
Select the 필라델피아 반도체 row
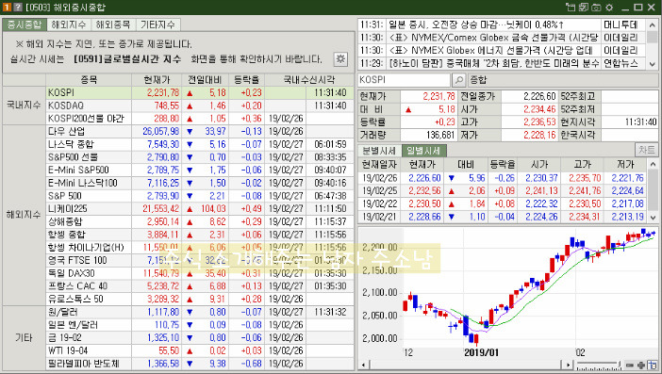point(200,363)
